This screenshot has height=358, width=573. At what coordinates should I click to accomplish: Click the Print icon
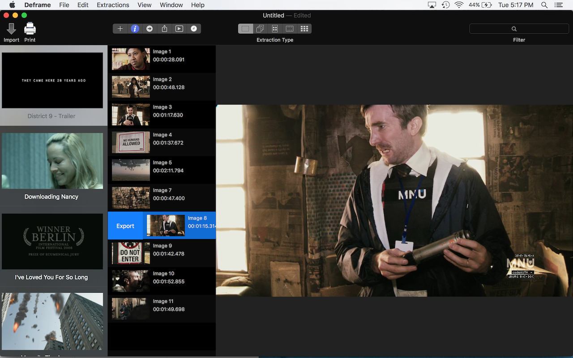click(x=30, y=29)
